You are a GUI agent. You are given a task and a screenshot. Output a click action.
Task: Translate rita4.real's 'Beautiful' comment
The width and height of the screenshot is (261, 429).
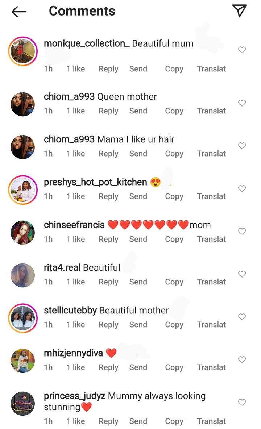click(x=211, y=282)
